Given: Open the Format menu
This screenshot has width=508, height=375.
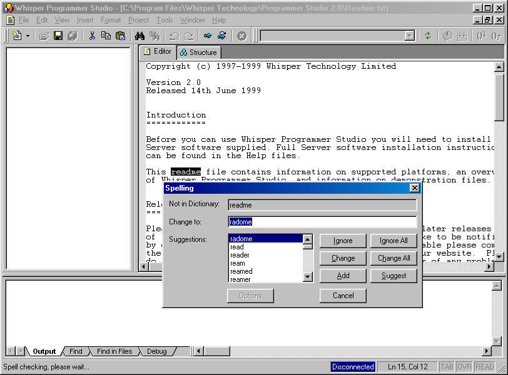Looking at the screenshot, I should (x=111, y=20).
